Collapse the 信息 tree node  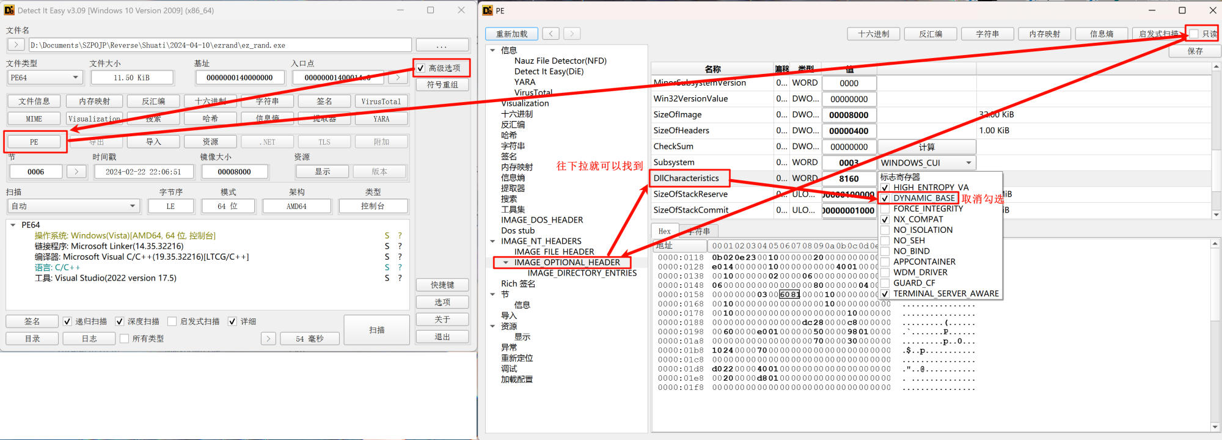coord(492,50)
